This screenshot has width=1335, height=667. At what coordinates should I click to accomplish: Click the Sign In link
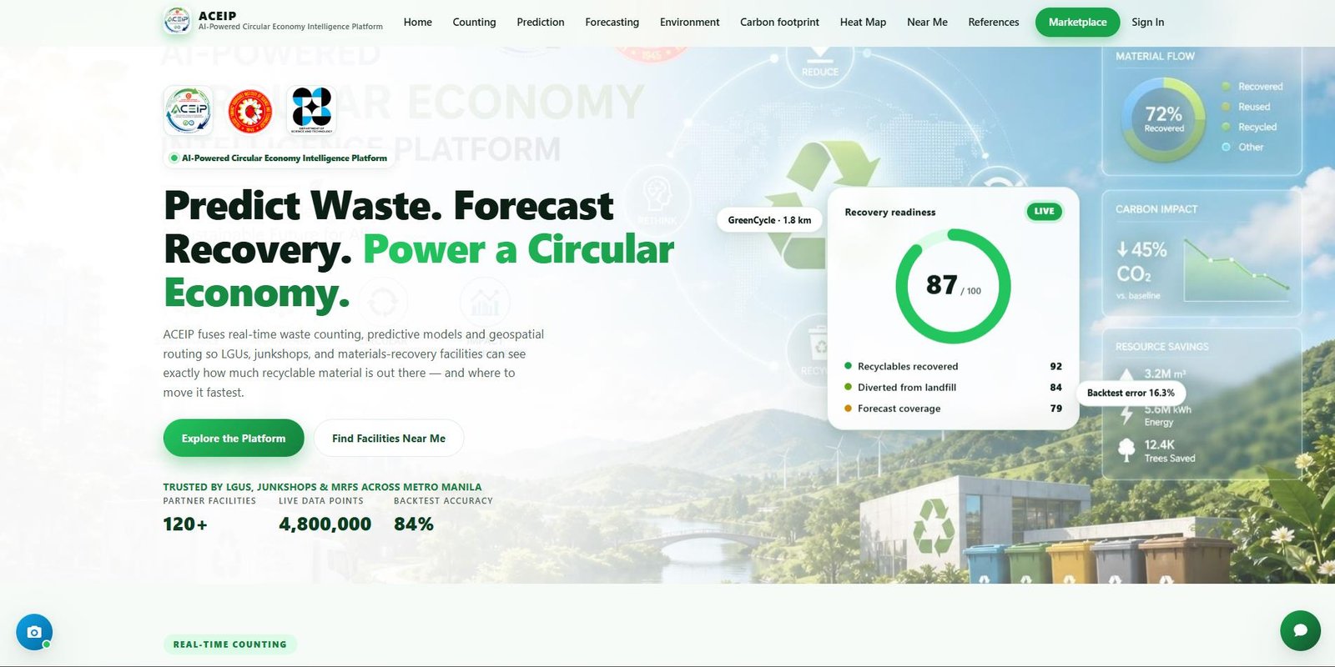1147,23
